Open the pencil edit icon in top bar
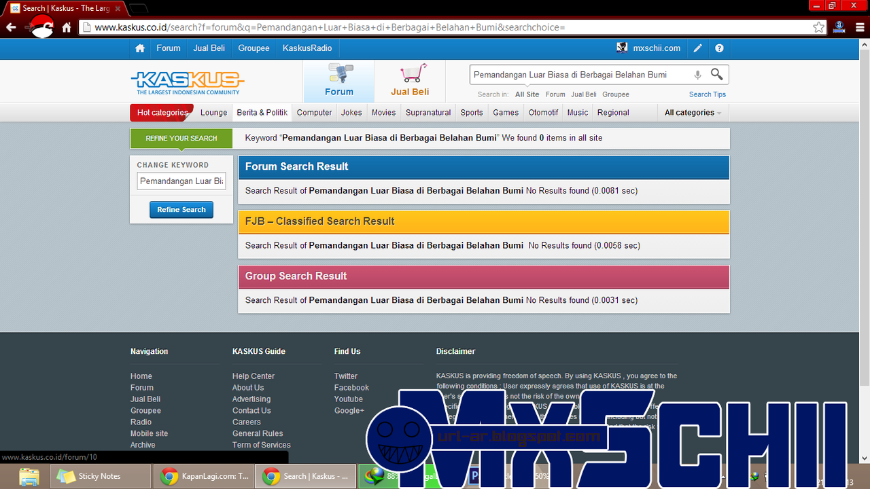Viewport: 870px width, 489px height. point(697,48)
